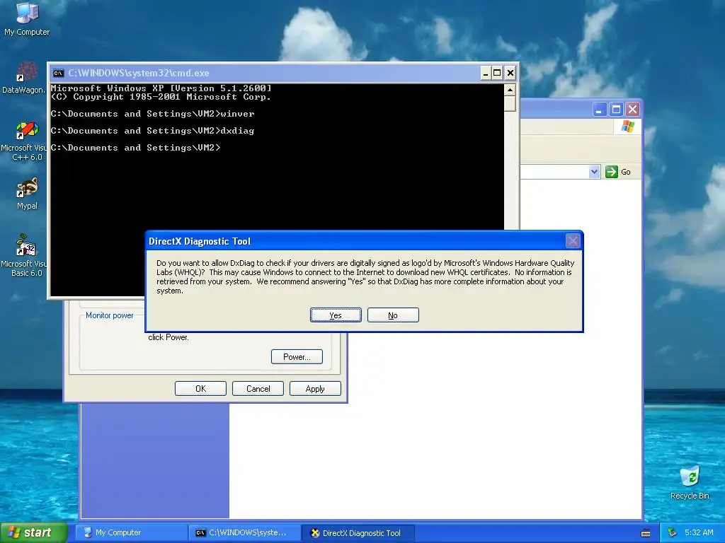Maximize the cmd.exe window

click(498, 73)
